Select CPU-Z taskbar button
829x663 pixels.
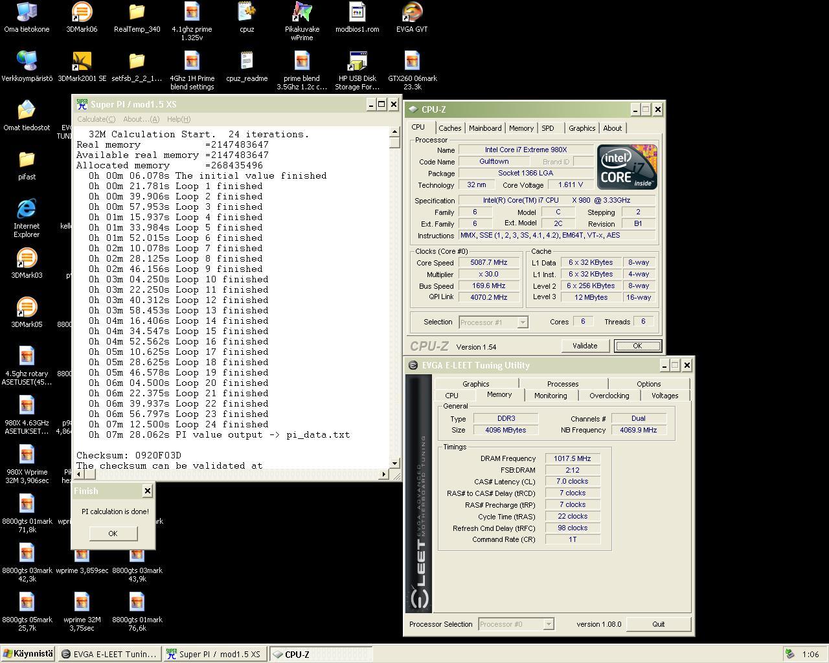(x=320, y=654)
